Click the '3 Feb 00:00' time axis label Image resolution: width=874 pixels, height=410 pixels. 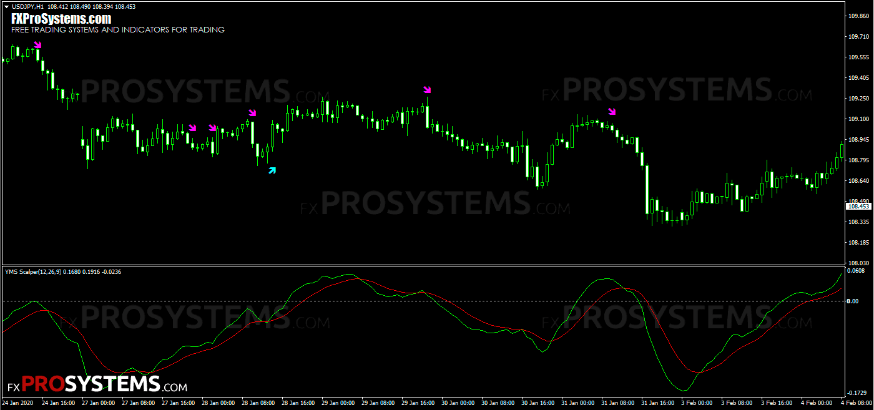click(x=696, y=403)
